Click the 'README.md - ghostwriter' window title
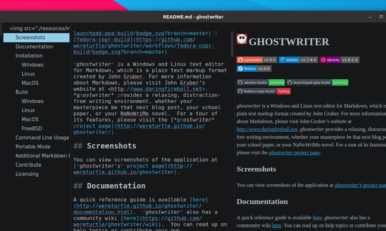Image resolution: width=386 pixels, height=231 pixels. coord(193,17)
